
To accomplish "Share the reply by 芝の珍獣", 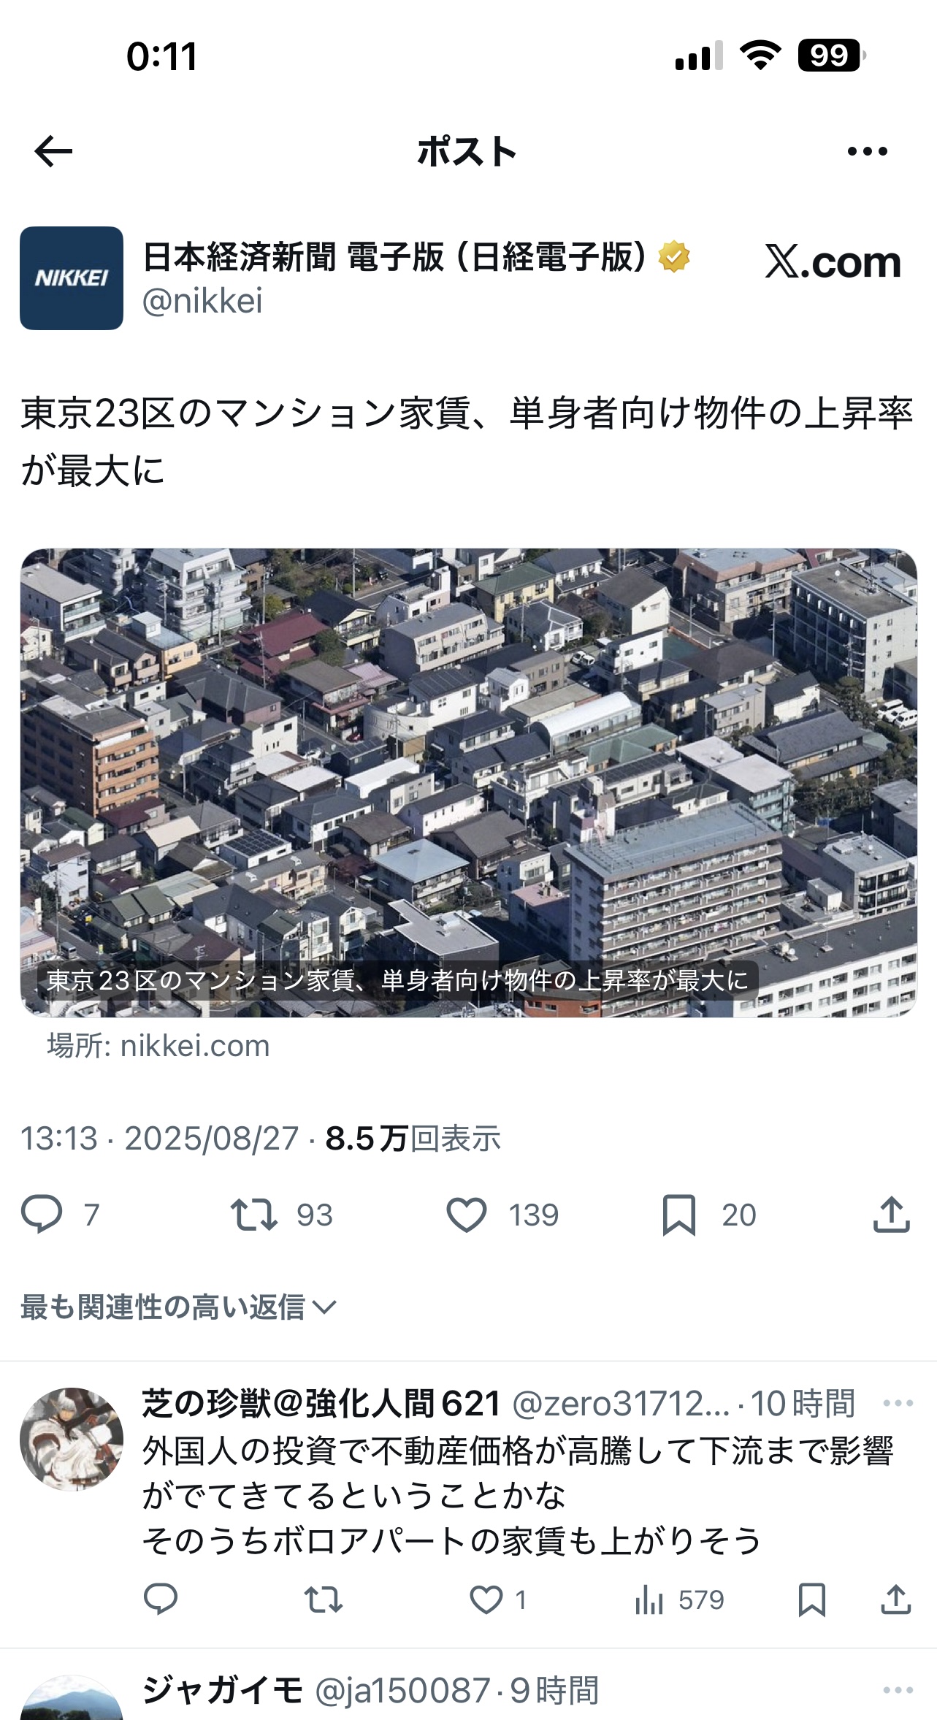I will pos(896,1599).
